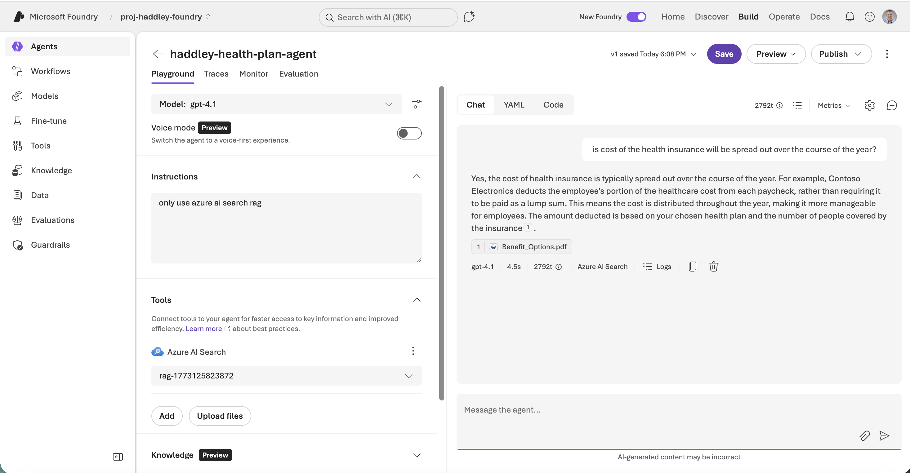Copy the agent's response
The height and width of the screenshot is (473, 910).
click(692, 266)
